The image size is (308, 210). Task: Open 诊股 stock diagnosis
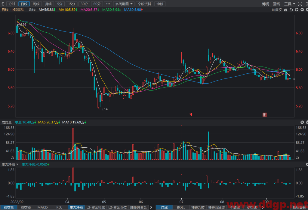(160, 4)
